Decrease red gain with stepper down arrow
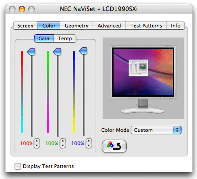 (x=36, y=146)
